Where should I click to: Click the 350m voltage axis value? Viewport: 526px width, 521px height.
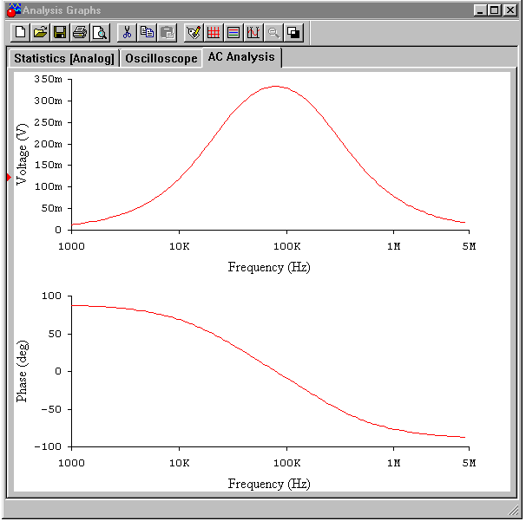tap(48, 79)
